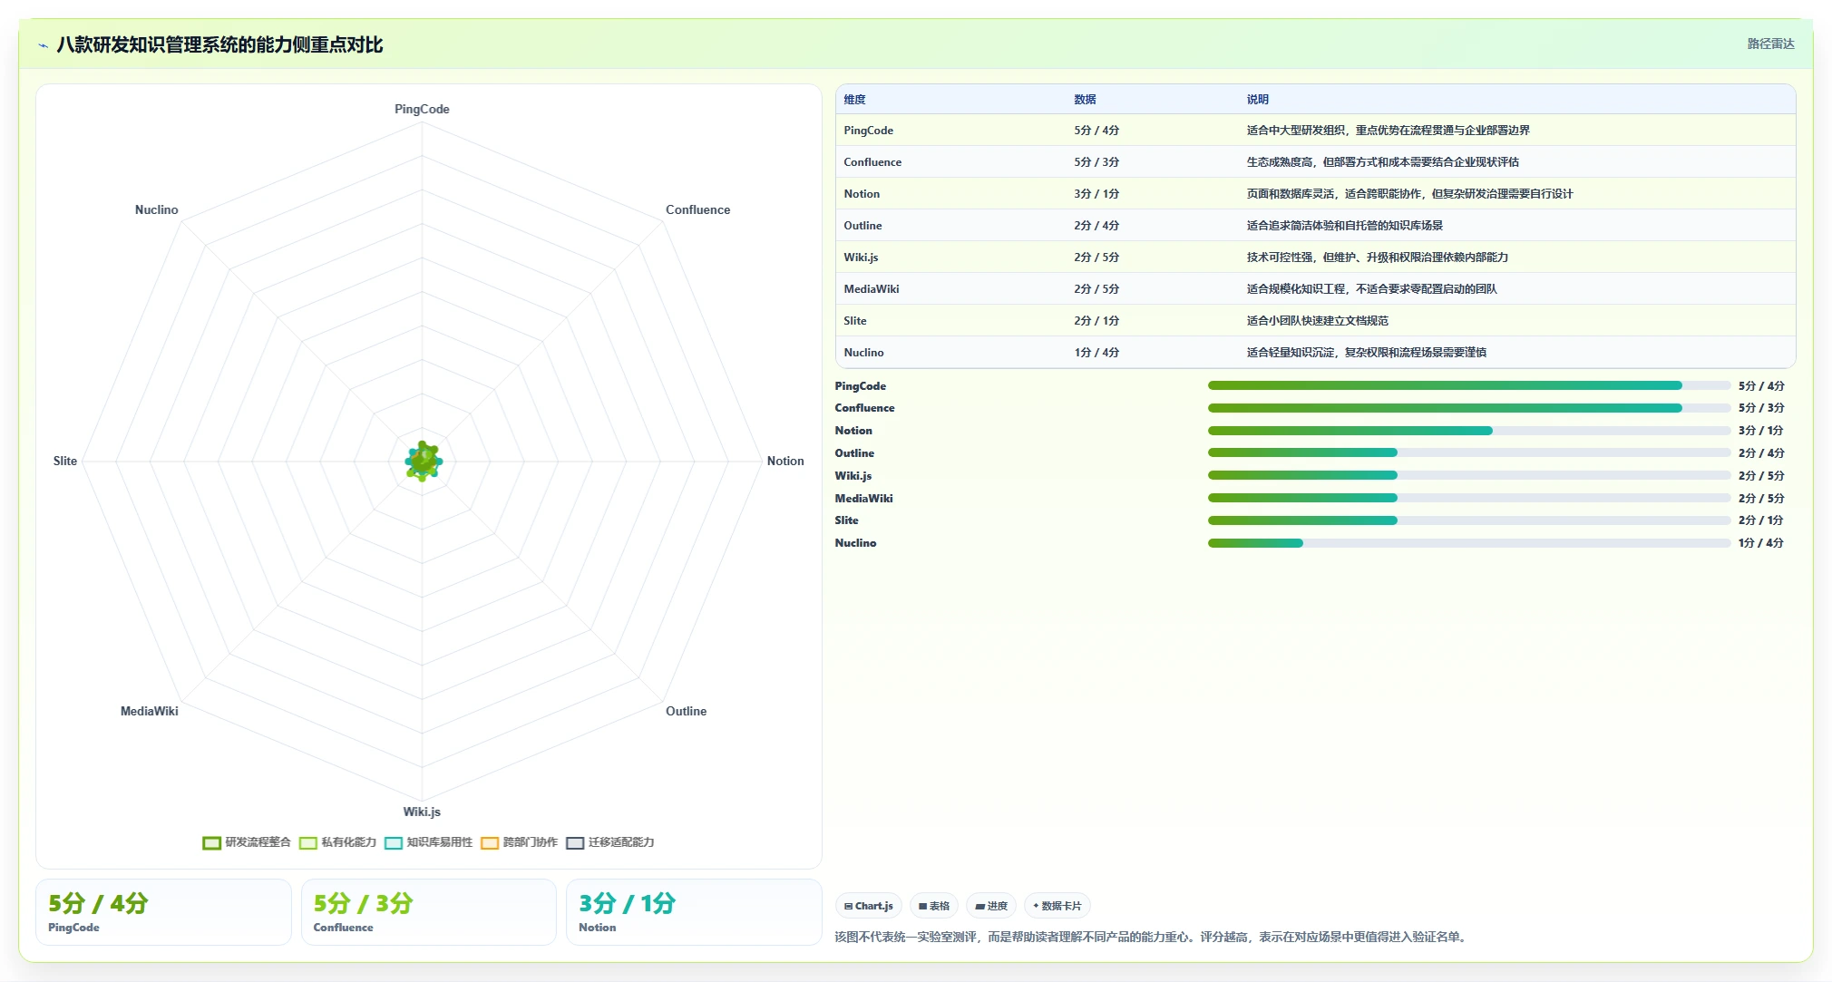This screenshot has width=1832, height=982.
Task: Click the Slite axis label on the radar
Action: [65, 461]
